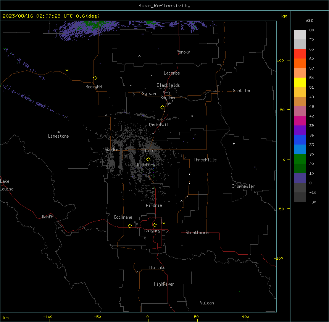The width and height of the screenshot is (329, 322).
Task: Pick the red 60–65 dBZ legend swatch
Action: (x=300, y=54)
